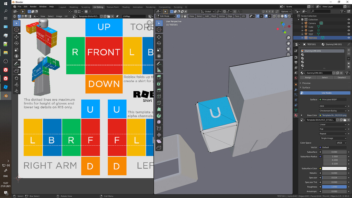Adjust the Roughness slider
Viewport: 352px width, 198px height.
point(334,187)
